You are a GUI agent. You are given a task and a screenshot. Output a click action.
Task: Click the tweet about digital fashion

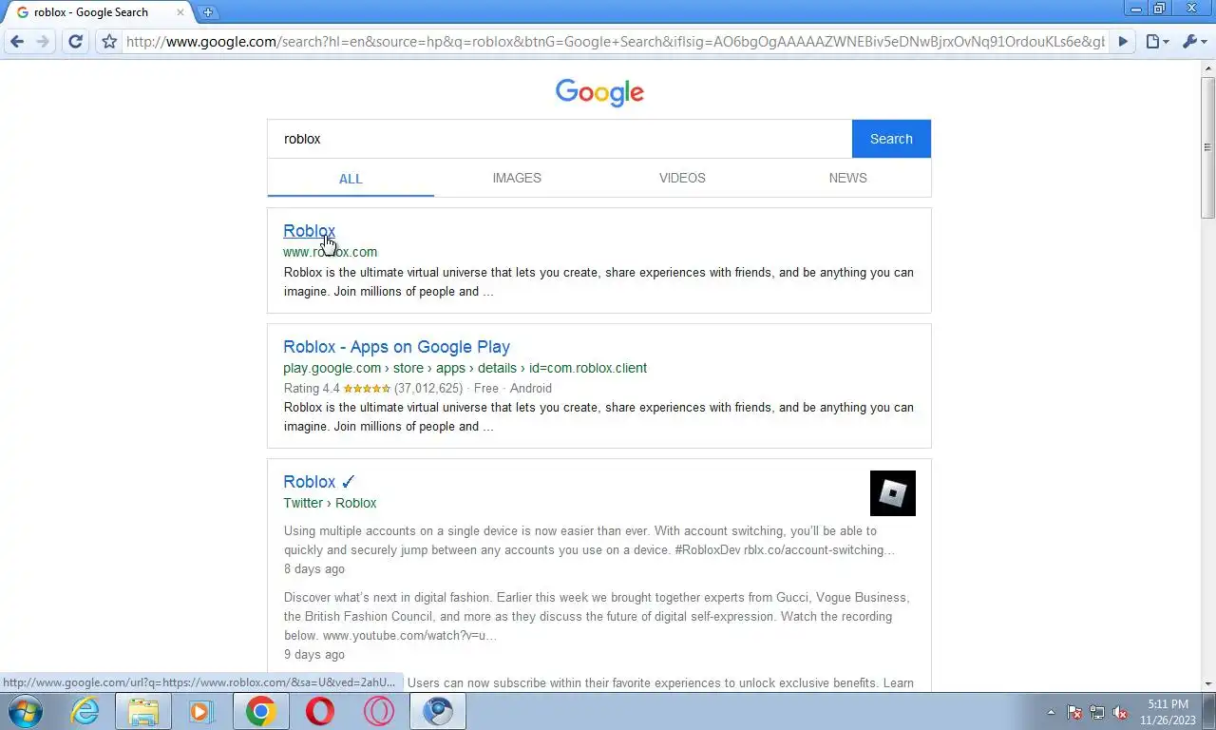point(597,616)
